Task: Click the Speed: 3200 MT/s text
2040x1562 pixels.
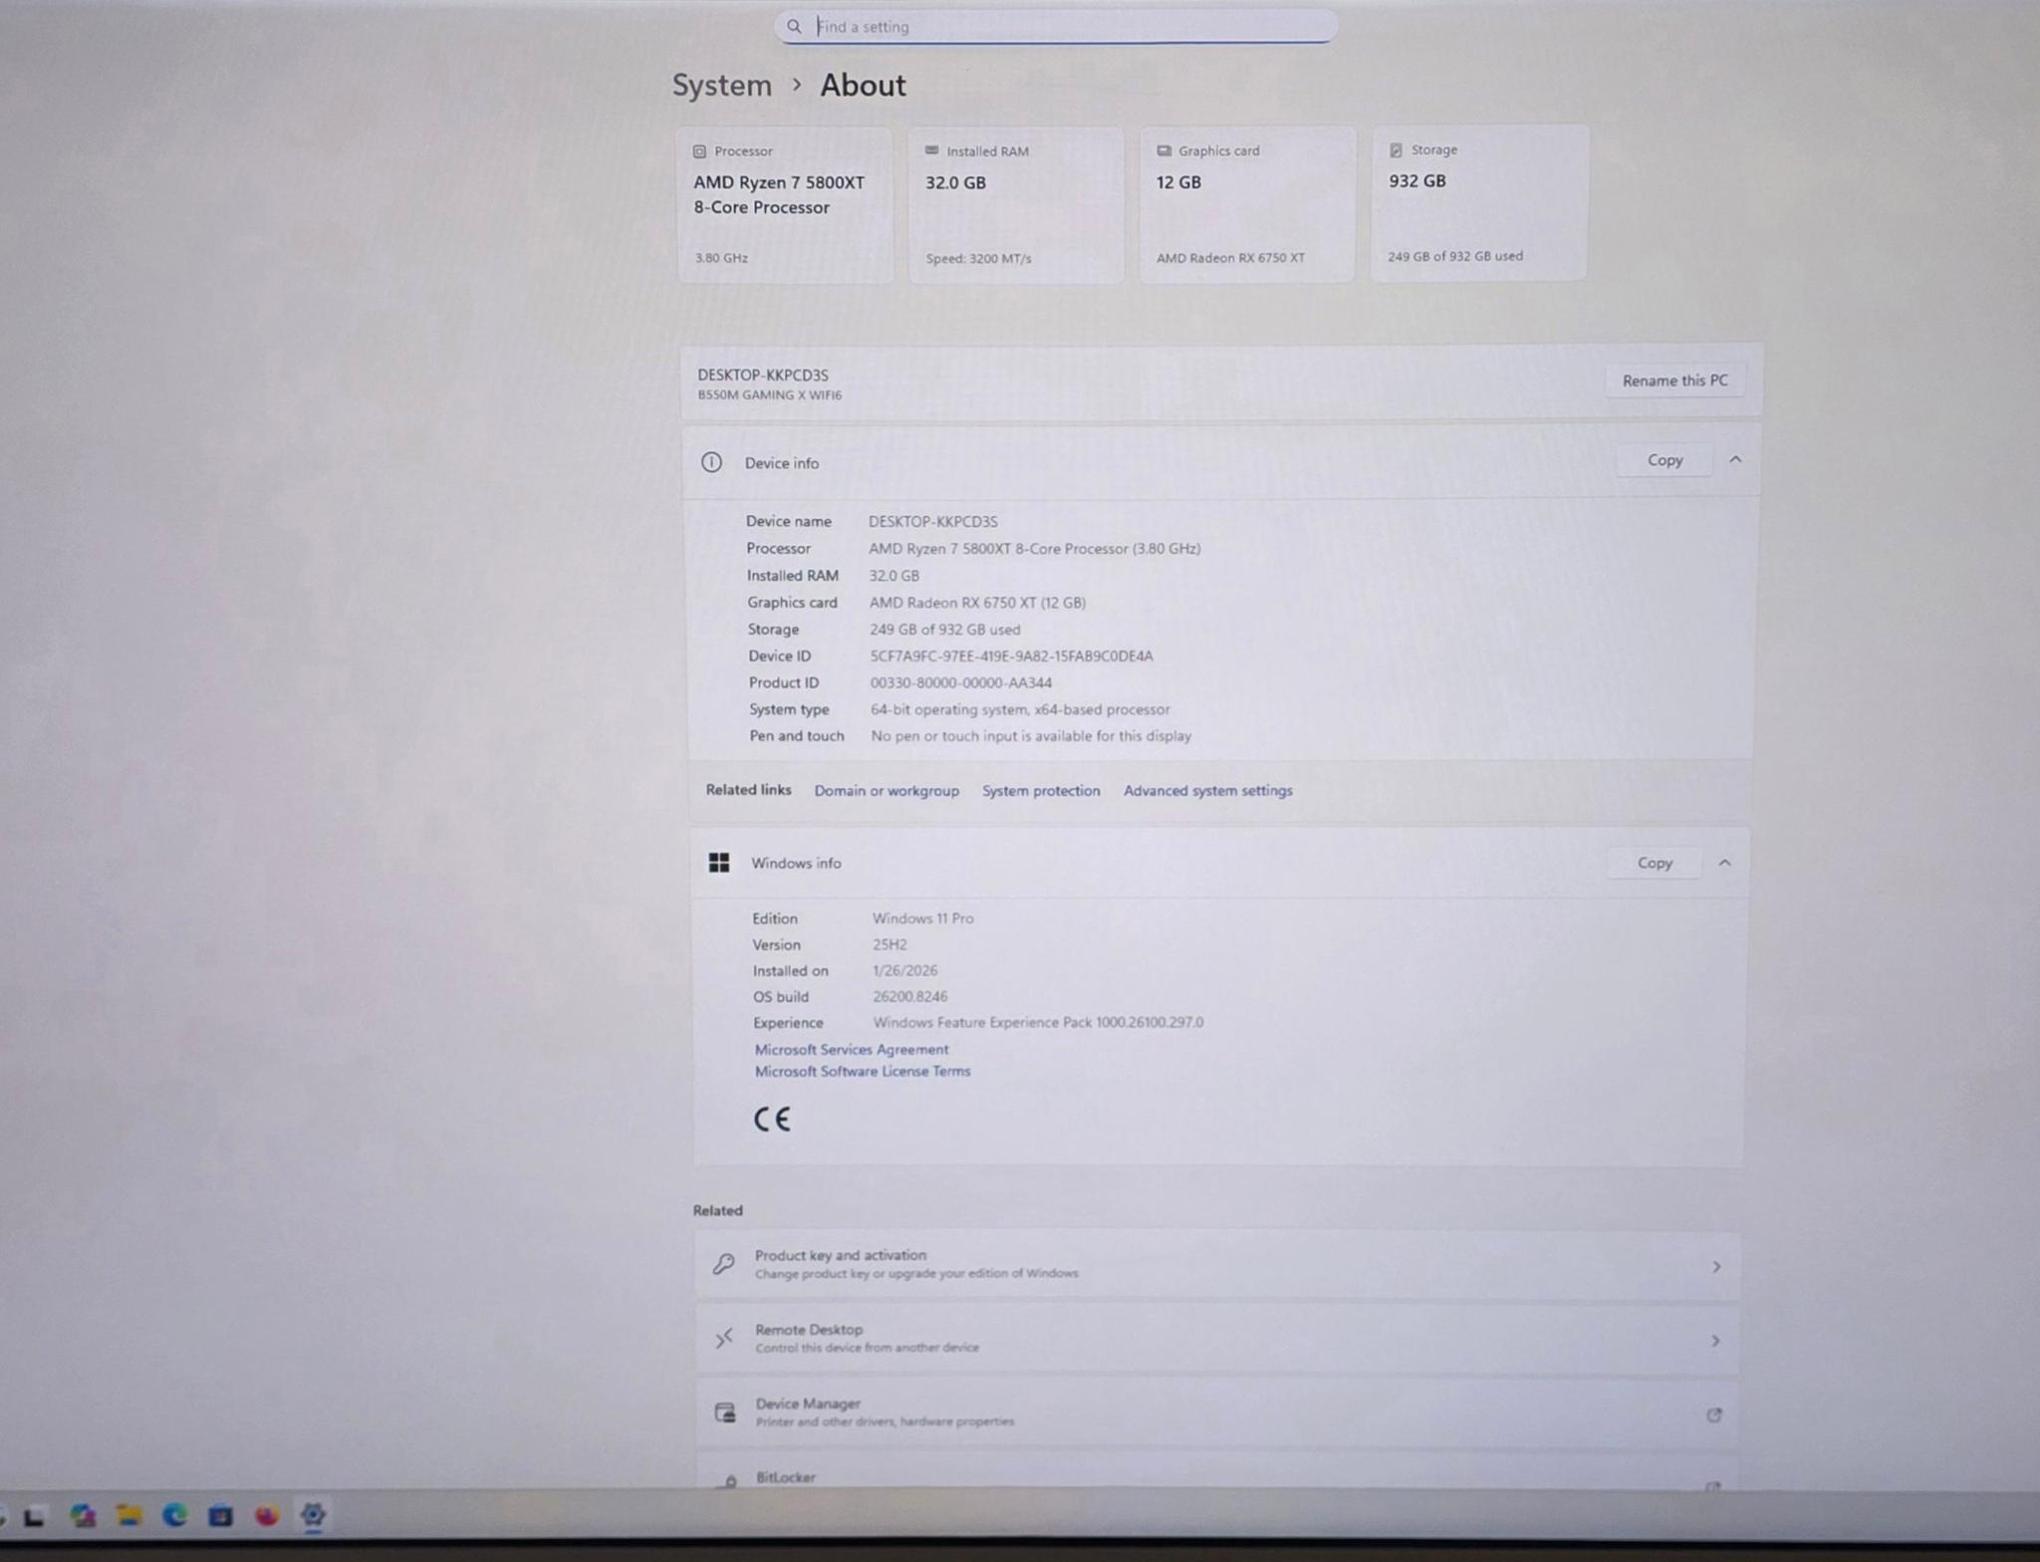Action: [978, 259]
